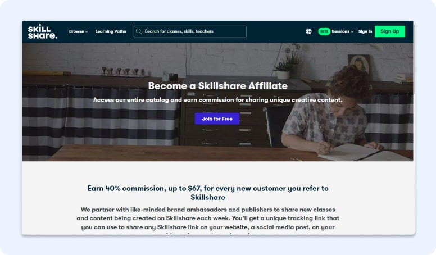Click the woman writing in the hero photo
Viewport: 436px width, 255px height.
tap(331, 111)
